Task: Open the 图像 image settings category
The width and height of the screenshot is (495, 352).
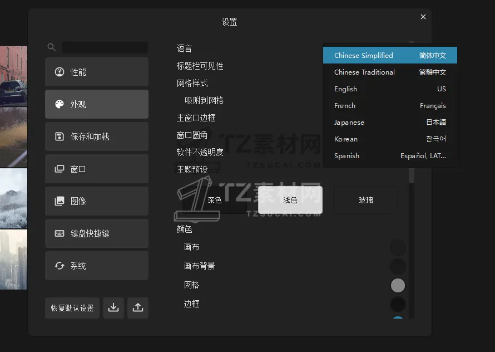Action: (x=97, y=201)
